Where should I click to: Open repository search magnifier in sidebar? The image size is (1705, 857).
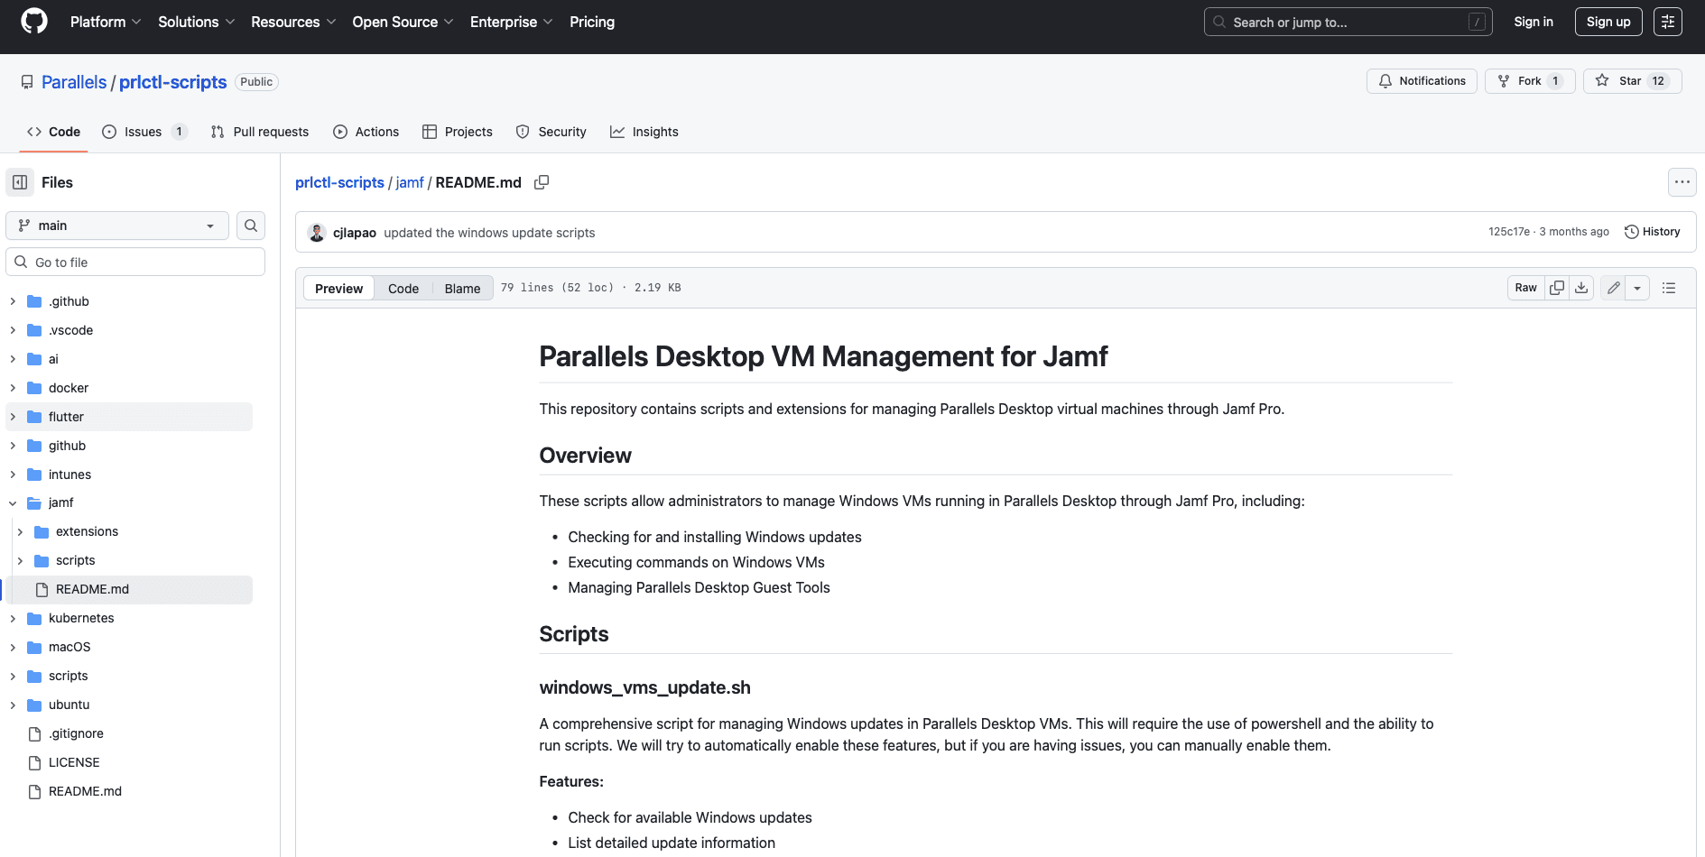click(x=250, y=226)
